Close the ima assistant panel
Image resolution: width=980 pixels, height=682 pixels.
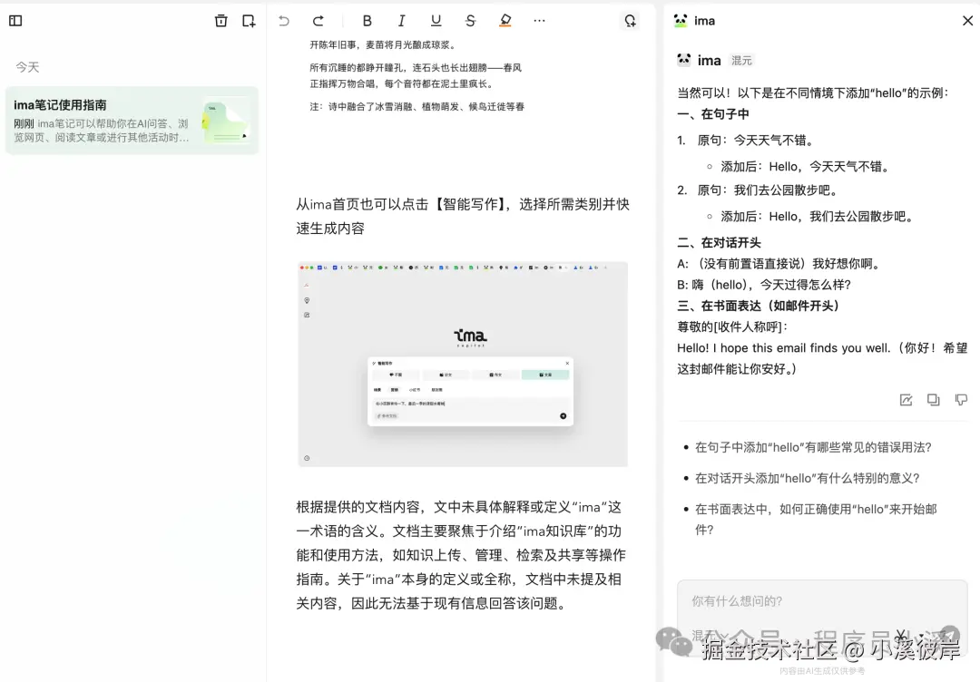tap(967, 21)
